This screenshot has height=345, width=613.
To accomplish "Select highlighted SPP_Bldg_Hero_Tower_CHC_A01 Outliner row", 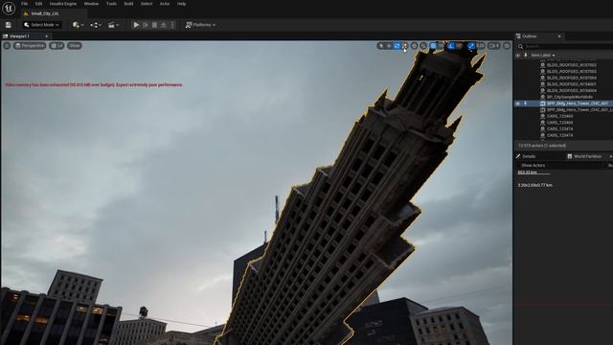I will [x=563, y=103].
